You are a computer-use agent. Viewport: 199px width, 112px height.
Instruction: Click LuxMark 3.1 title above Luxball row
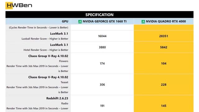pyautogui.click(x=59, y=34)
